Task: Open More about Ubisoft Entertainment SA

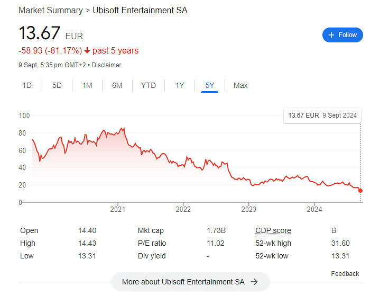Action: 190,282
